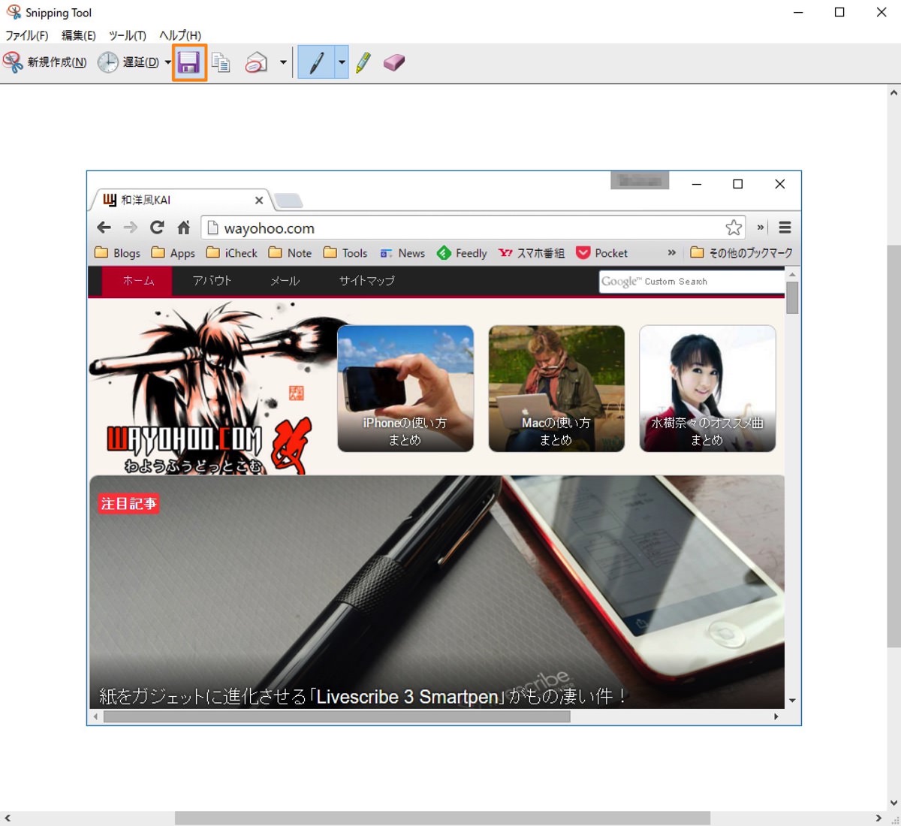The width and height of the screenshot is (901, 826).
Task: Click the Google Custom Search field
Action: pos(692,282)
